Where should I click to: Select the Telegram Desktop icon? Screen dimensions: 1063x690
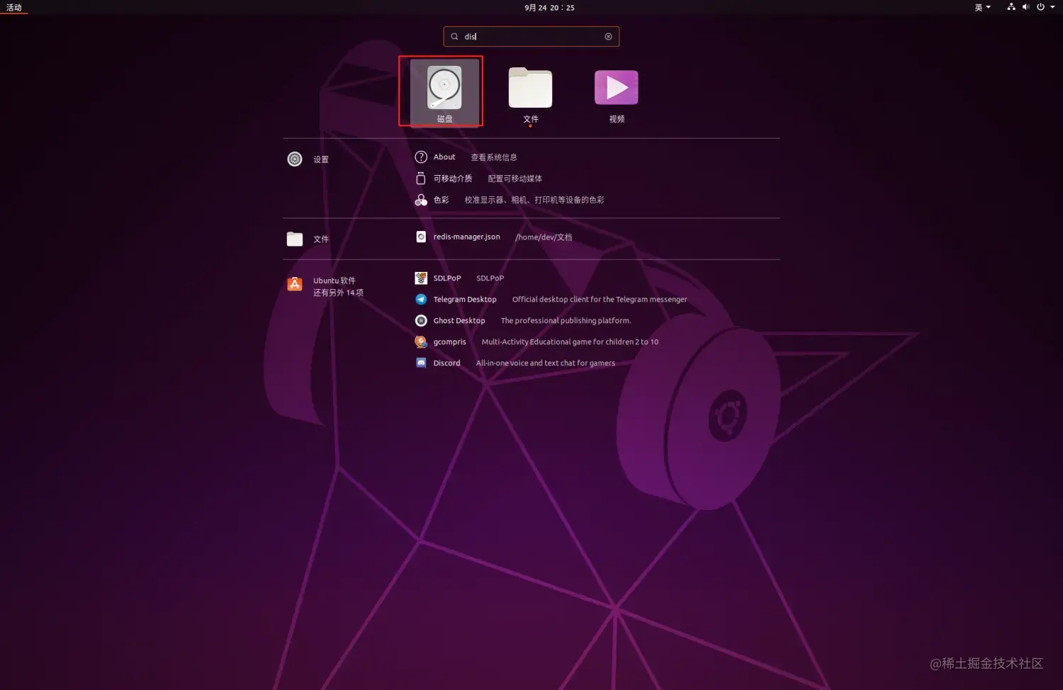pos(421,299)
